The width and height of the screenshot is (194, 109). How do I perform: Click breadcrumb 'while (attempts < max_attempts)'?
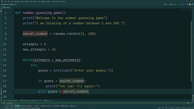(x=28, y=101)
